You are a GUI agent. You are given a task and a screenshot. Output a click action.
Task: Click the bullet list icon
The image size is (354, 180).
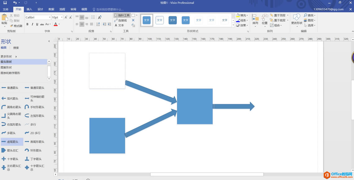coord(93,17)
